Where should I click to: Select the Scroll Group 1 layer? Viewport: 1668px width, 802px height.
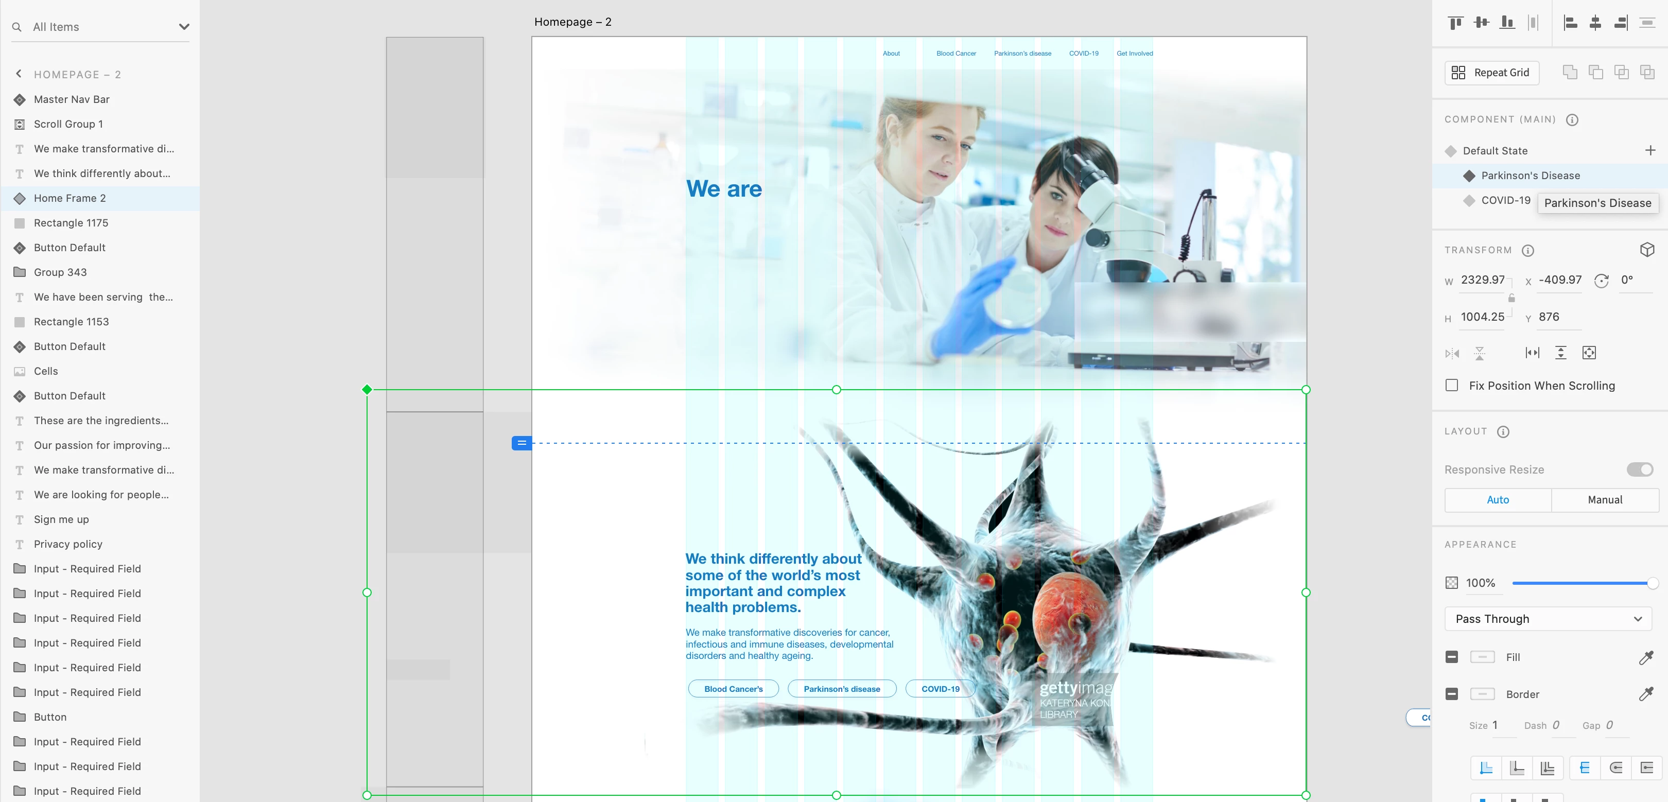pyautogui.click(x=68, y=124)
